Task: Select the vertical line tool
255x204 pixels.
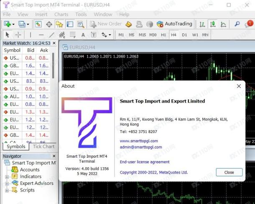Action: pyautogui.click(x=31, y=35)
